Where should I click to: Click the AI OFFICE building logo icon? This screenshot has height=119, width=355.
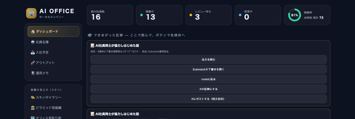click(x=31, y=13)
